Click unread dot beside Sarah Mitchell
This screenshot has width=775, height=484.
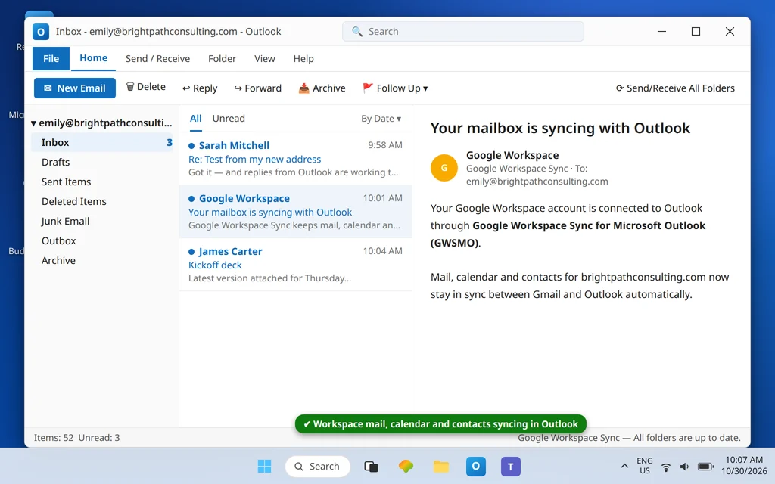[x=191, y=146]
